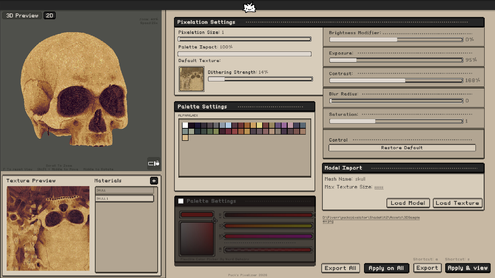Click the Default Texture skull thumbnail
This screenshot has height=278, width=495.
click(x=191, y=79)
